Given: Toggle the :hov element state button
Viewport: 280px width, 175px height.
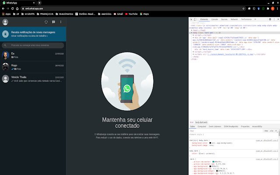Looking at the screenshot, I should click(x=266, y=131).
